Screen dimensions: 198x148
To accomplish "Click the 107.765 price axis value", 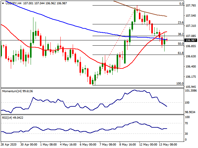I will tap(191, 6).
